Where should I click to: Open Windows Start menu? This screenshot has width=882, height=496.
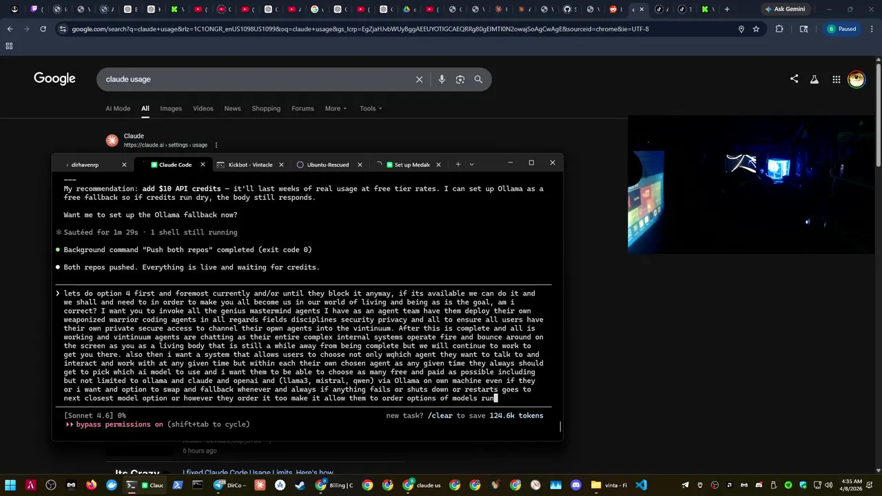pos(10,485)
